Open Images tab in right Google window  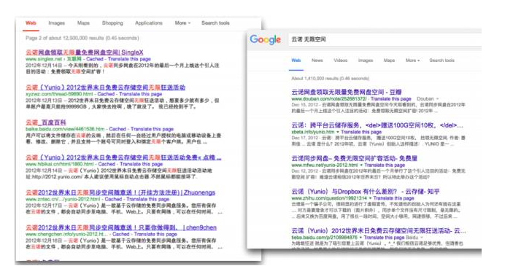point(366,60)
